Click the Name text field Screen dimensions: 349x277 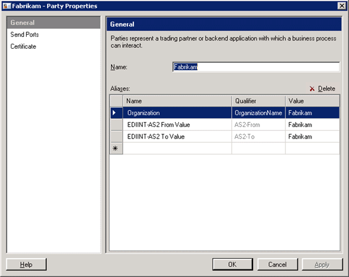tap(256, 67)
